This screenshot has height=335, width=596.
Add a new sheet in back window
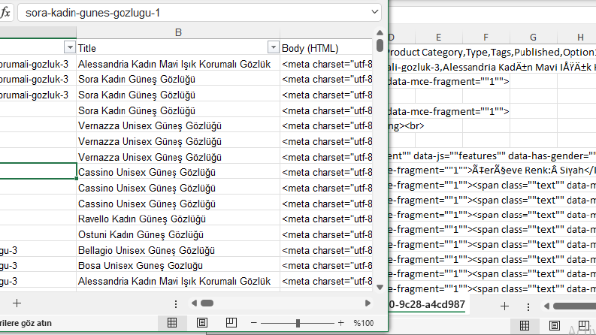point(504,306)
